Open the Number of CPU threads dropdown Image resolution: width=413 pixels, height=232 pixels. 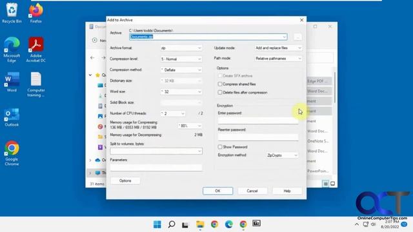[173, 113]
